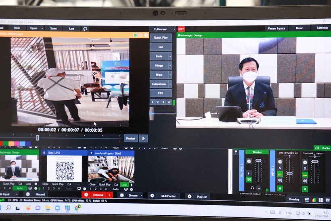Open the Wipe transition dropdown arrow
The image size is (331, 221).
(170, 75)
